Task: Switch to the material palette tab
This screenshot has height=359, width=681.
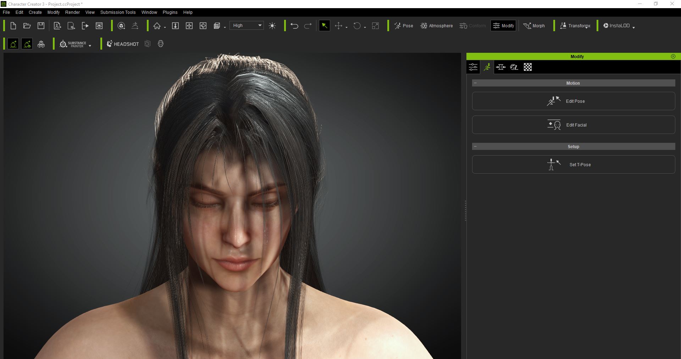Action: pyautogui.click(x=514, y=67)
